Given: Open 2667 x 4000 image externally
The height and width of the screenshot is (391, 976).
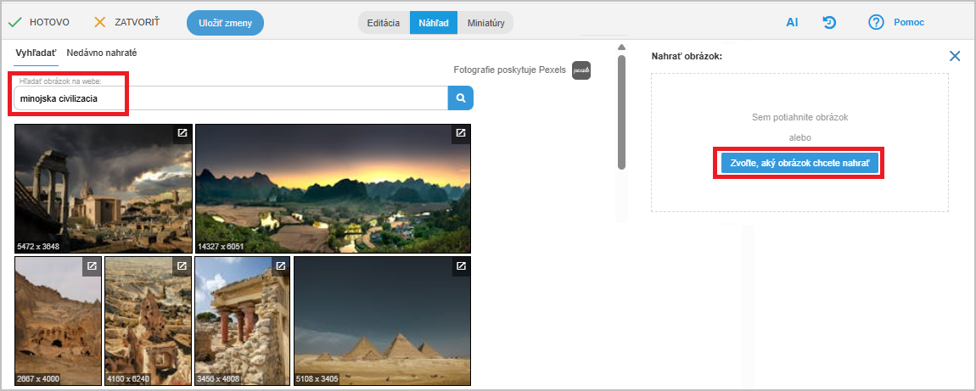Looking at the screenshot, I should (x=93, y=266).
